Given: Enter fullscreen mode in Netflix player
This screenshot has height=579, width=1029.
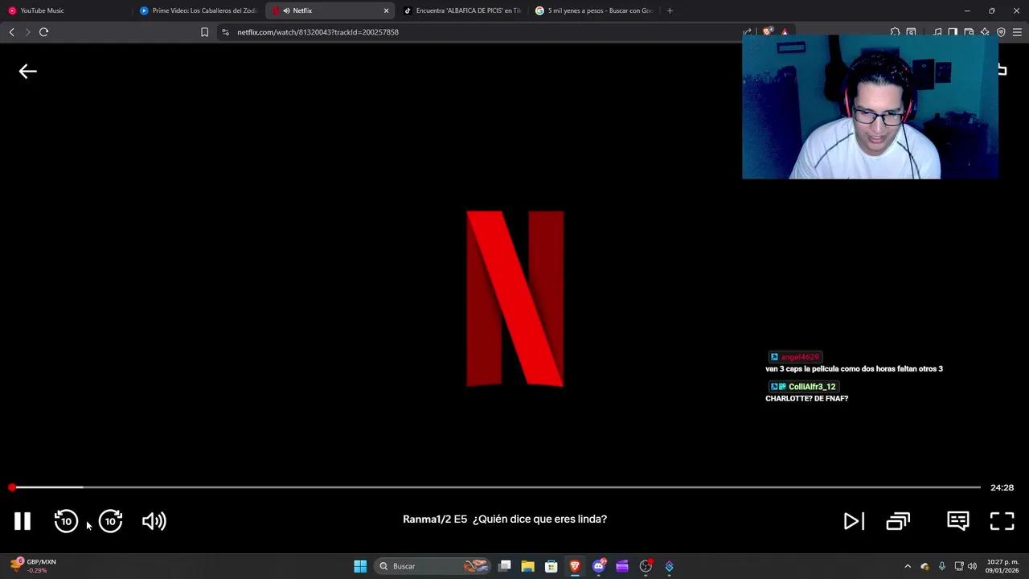Looking at the screenshot, I should click(1002, 521).
